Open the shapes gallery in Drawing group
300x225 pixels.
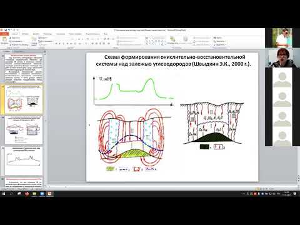coord(155,41)
